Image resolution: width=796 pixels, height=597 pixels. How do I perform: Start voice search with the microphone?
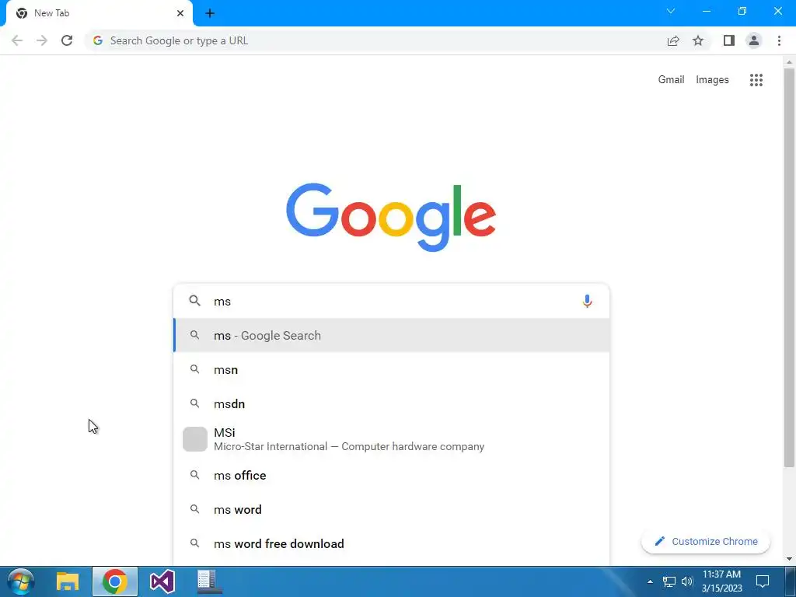tap(587, 301)
